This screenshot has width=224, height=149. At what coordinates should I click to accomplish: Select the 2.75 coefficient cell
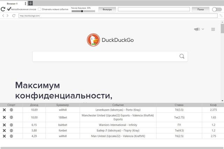tap(213, 136)
